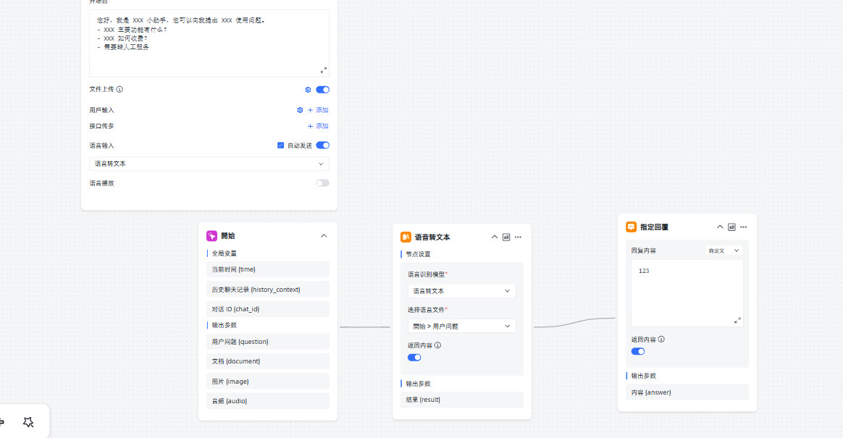Click 添加 next to 用户输入
Image resolution: width=843 pixels, height=438 pixels.
[x=318, y=110]
